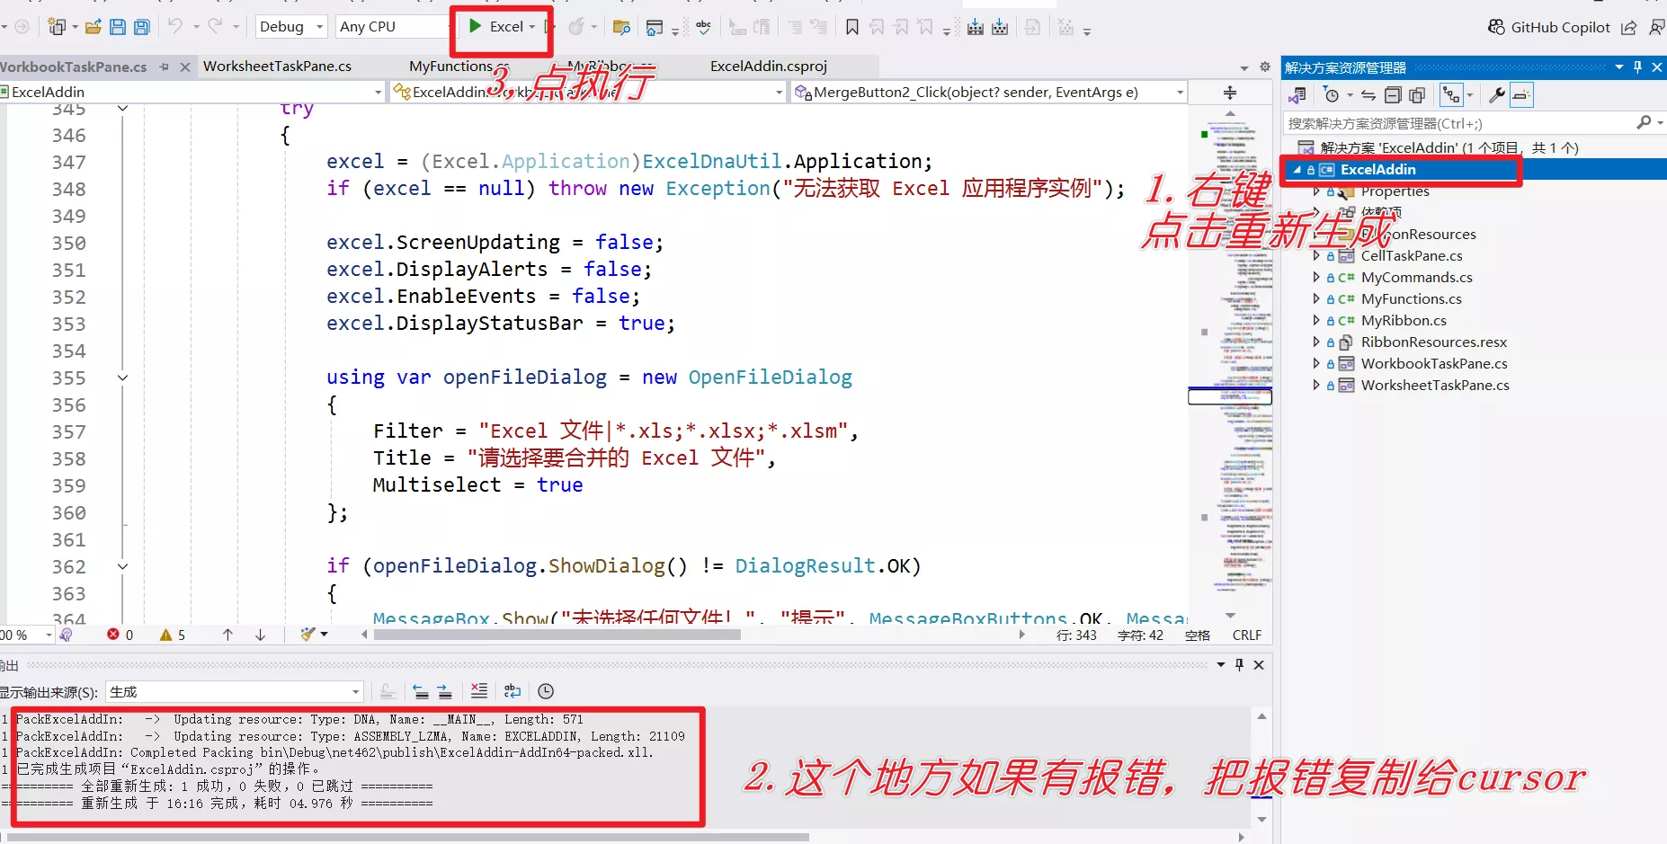Expand the MyCommands.cs node
The image size is (1667, 844).
[1316, 277]
